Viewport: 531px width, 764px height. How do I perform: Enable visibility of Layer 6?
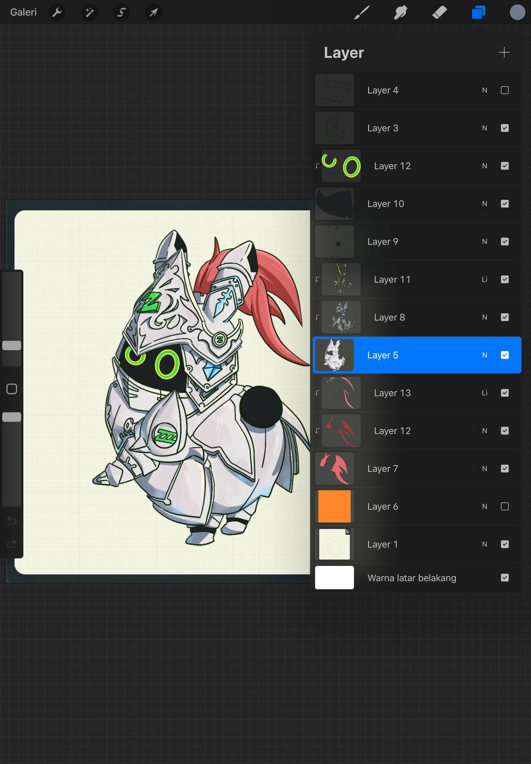coord(505,506)
